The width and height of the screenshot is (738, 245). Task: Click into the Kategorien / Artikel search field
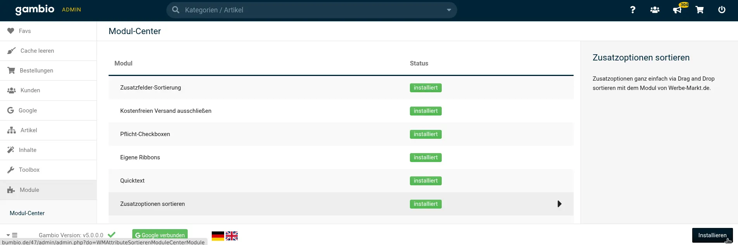(x=306, y=10)
